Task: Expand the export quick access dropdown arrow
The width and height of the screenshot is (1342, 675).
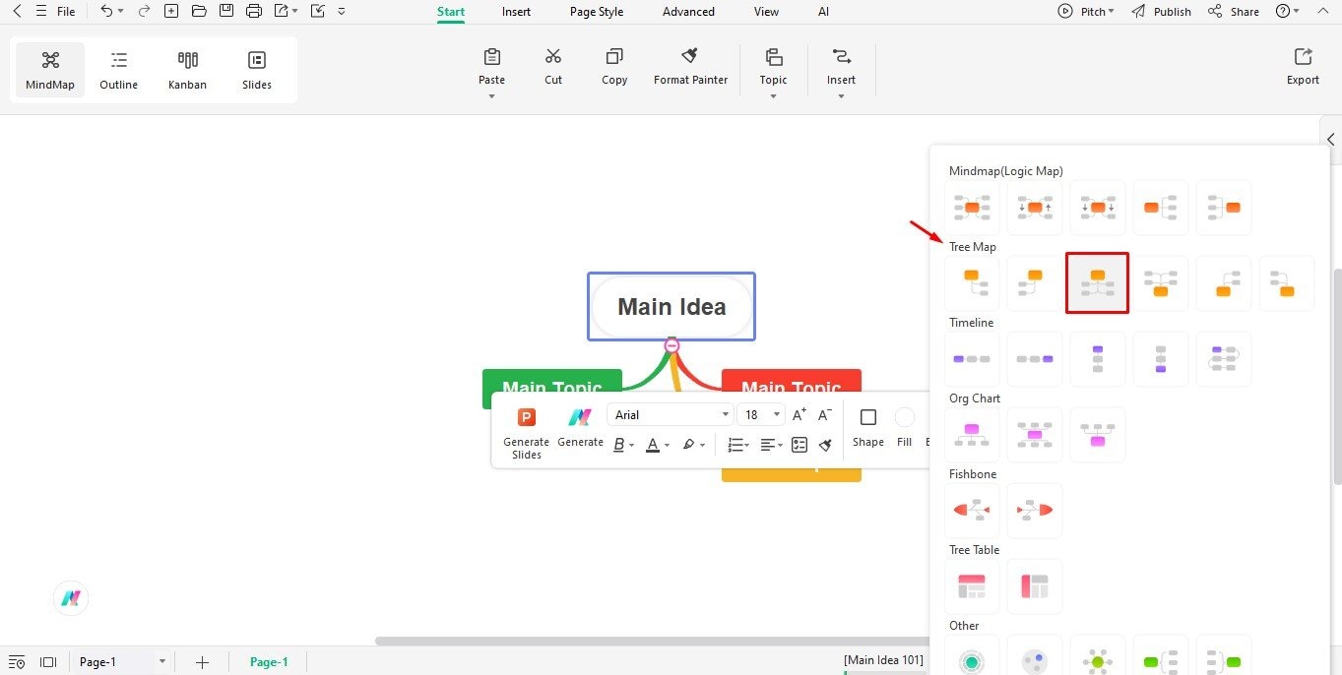Action: [x=295, y=12]
